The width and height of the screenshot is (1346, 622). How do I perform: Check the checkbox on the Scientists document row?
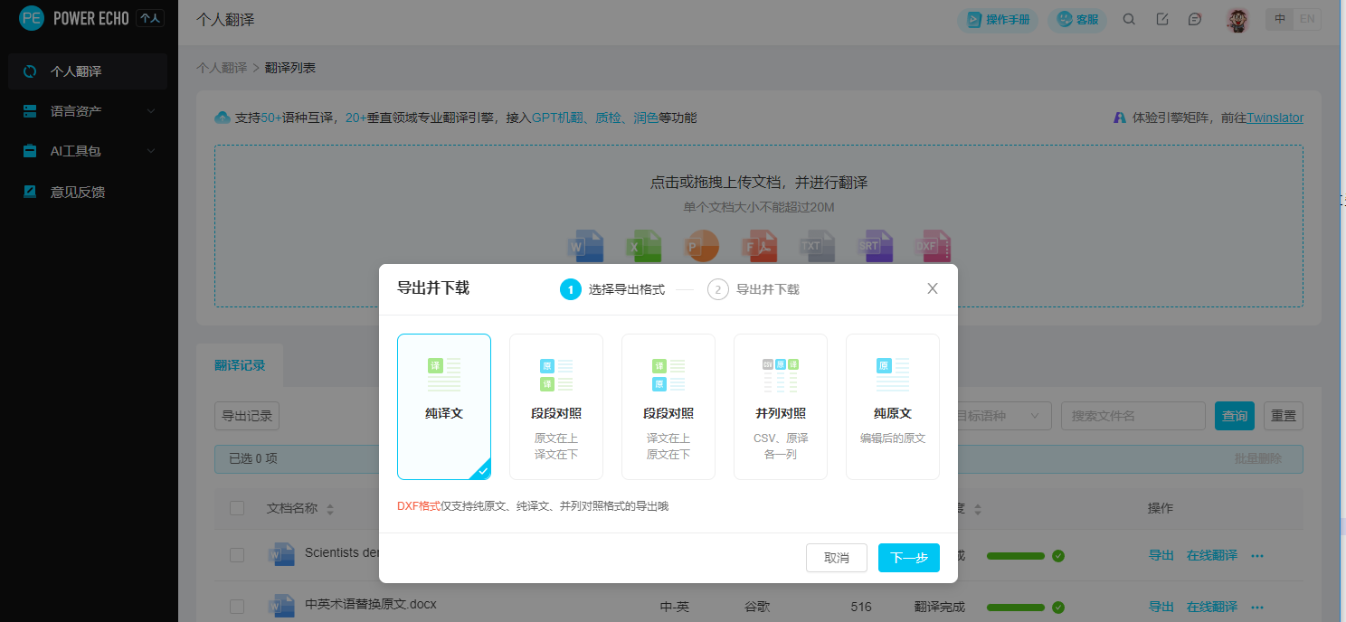(236, 555)
